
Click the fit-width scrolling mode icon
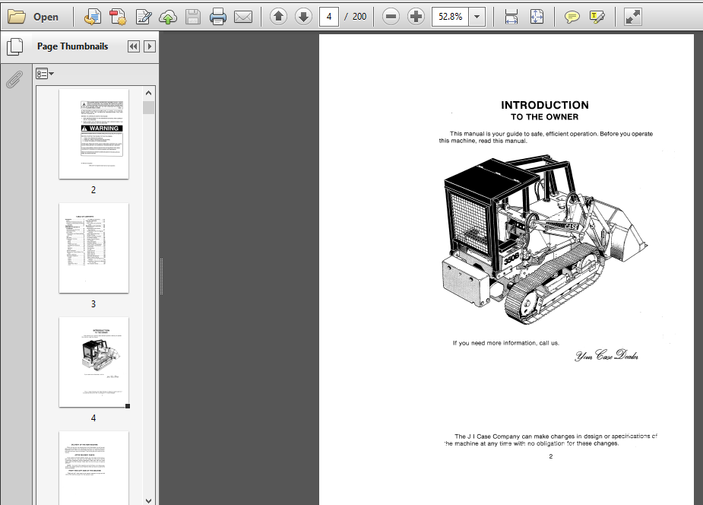tap(511, 17)
